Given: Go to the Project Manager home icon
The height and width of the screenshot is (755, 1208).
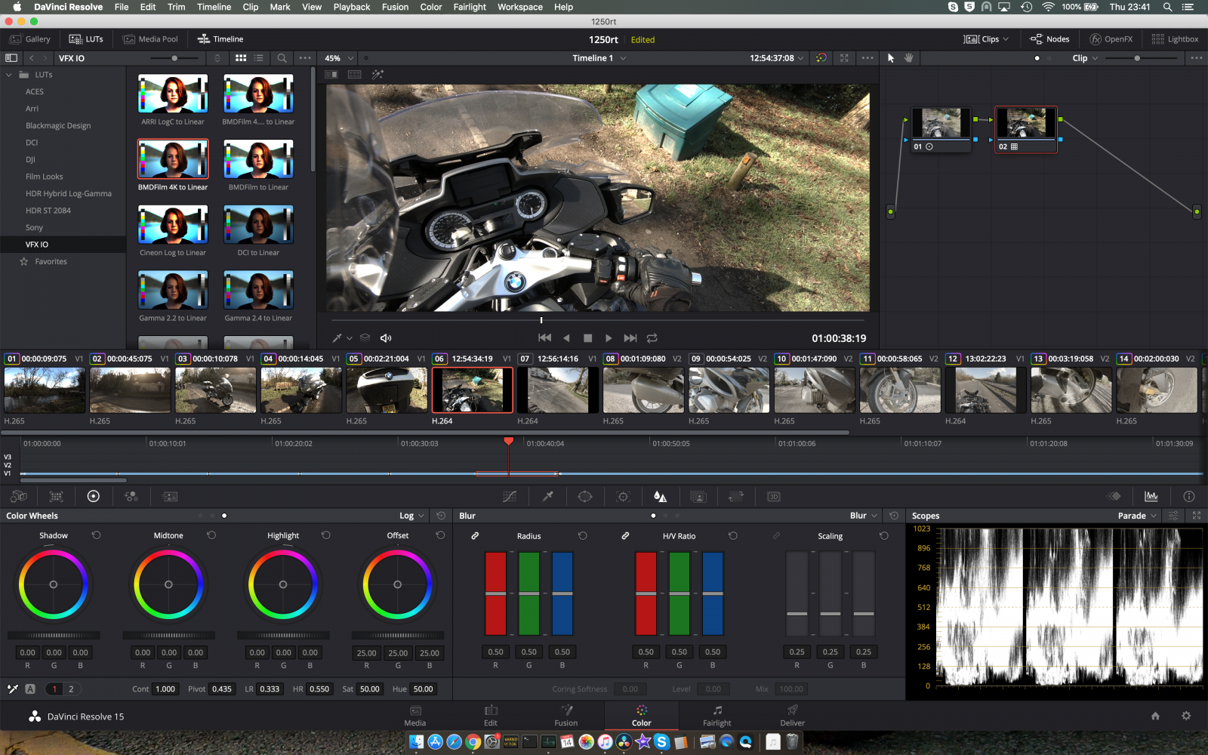Looking at the screenshot, I should pyautogui.click(x=1155, y=716).
